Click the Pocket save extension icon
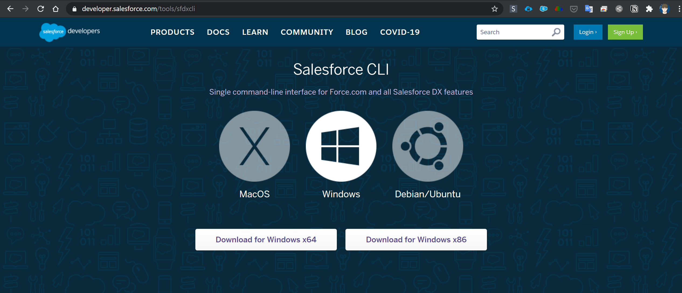Viewport: 682px width, 293px height. coord(574,9)
